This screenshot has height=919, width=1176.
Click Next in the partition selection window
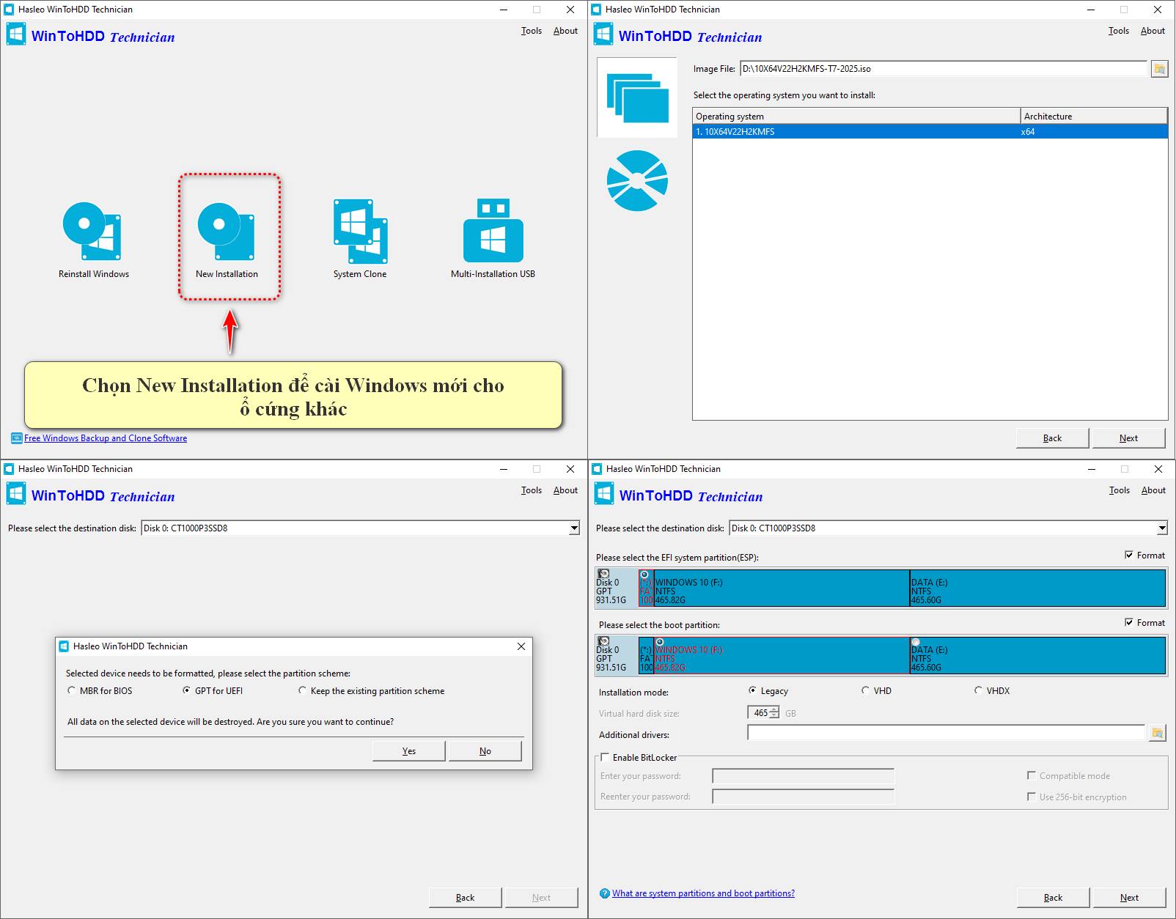coord(1129,898)
